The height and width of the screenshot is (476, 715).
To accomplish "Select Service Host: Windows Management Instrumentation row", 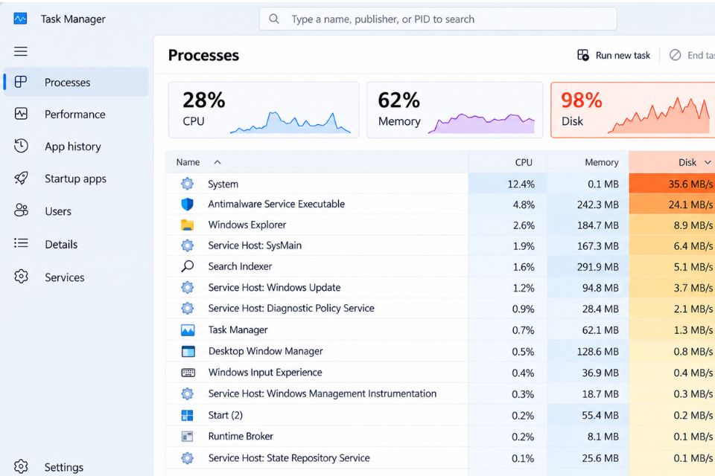I will (440, 393).
